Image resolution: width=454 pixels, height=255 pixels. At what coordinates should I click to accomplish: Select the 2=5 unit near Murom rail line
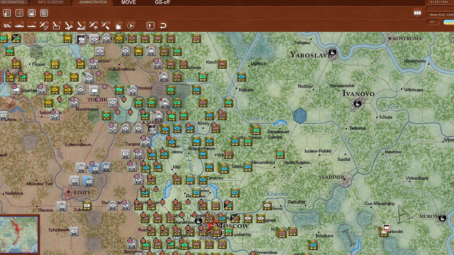point(384,232)
